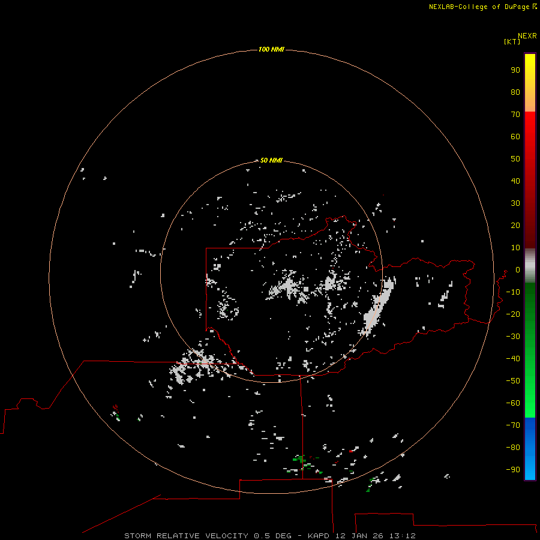Click the 100 NMI range ring label
This screenshot has width=540, height=540.
pos(271,49)
